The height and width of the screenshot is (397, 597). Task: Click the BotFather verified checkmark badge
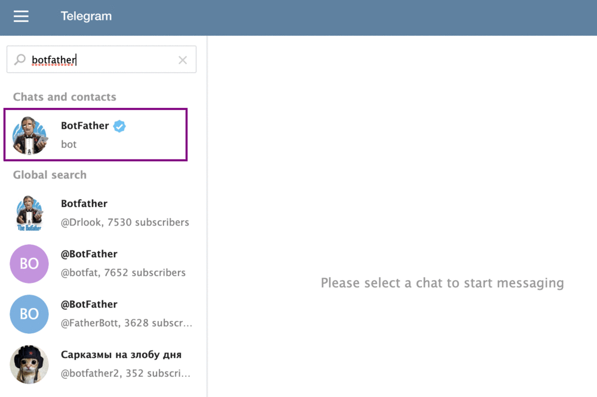(x=119, y=126)
